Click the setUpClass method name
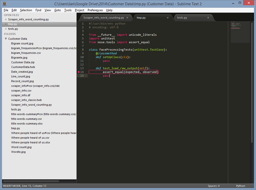This screenshot has height=190, width=256. click(111, 57)
